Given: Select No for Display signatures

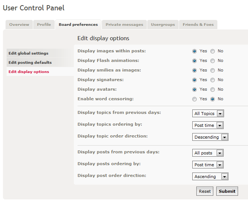Looking at the screenshot, I should [213, 80].
